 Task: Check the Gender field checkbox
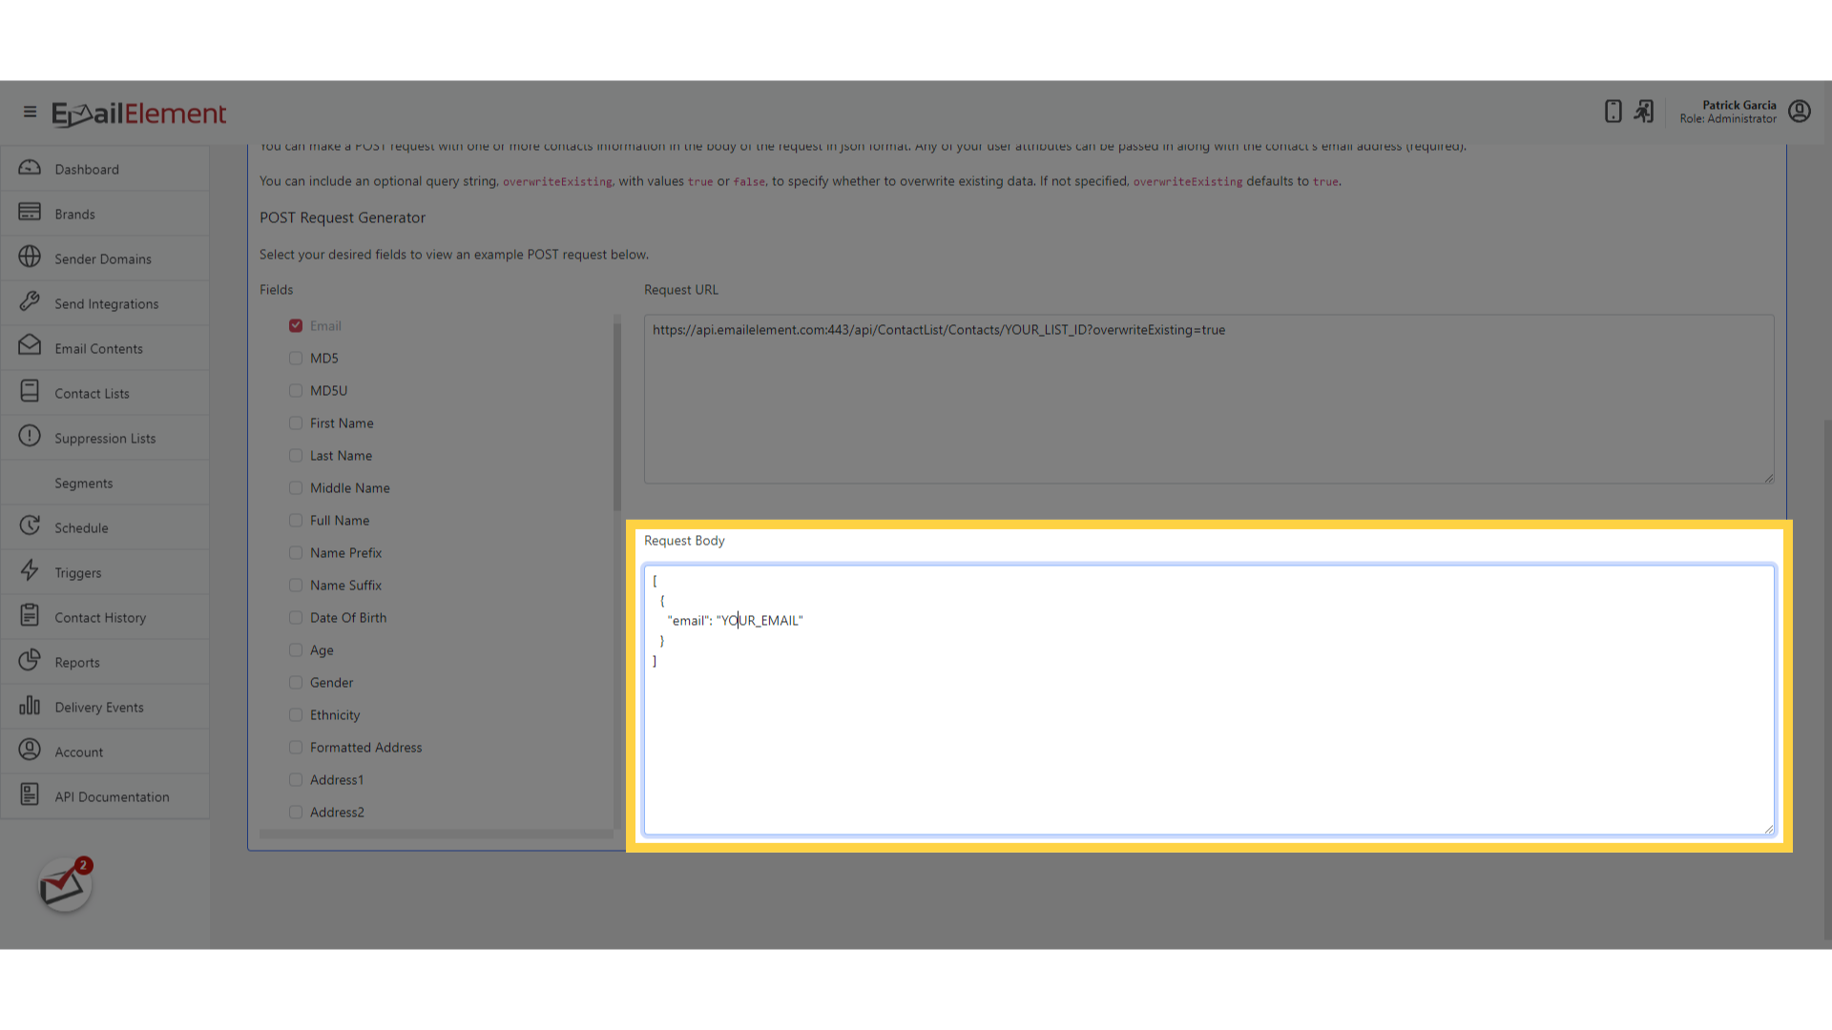coord(296,683)
